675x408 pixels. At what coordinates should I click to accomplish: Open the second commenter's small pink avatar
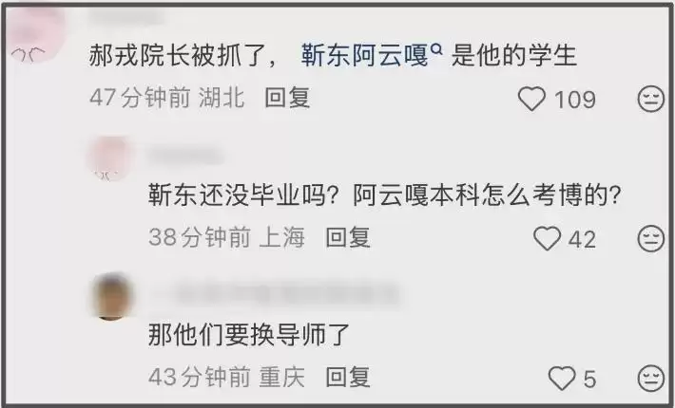click(110, 158)
